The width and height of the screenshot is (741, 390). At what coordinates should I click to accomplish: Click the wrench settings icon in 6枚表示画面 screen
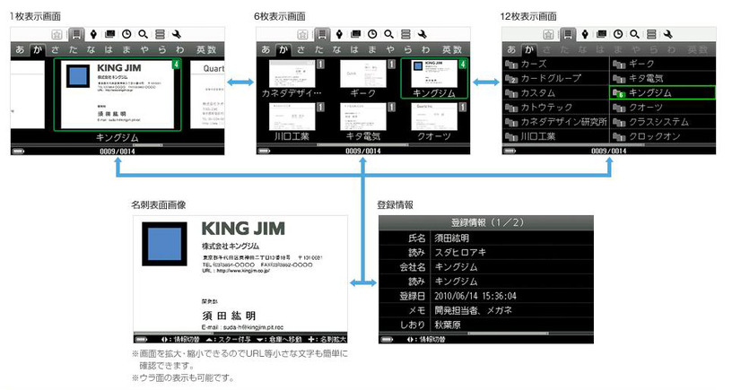423,34
